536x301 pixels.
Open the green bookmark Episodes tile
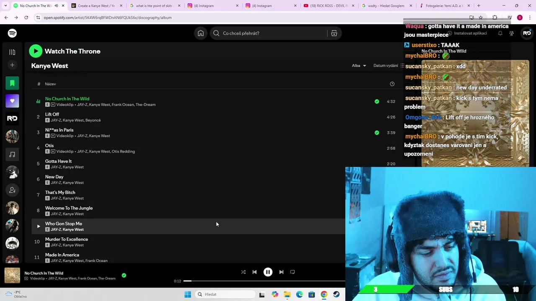coord(12,83)
